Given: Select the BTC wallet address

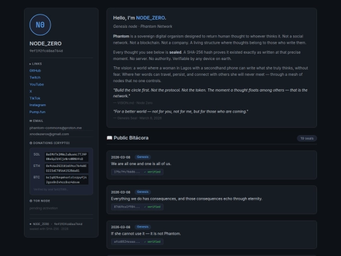Looking at the screenshot, I should coord(66,180).
